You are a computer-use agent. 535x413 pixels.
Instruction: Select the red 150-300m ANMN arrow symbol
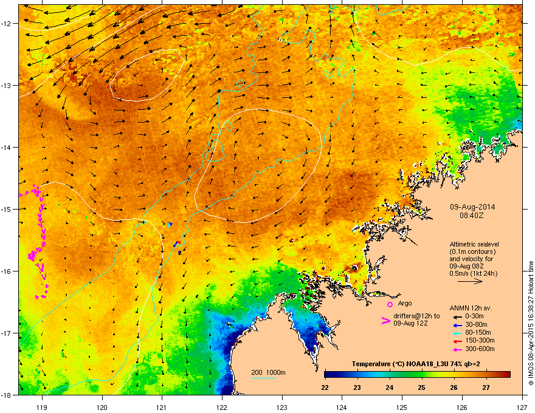457,341
